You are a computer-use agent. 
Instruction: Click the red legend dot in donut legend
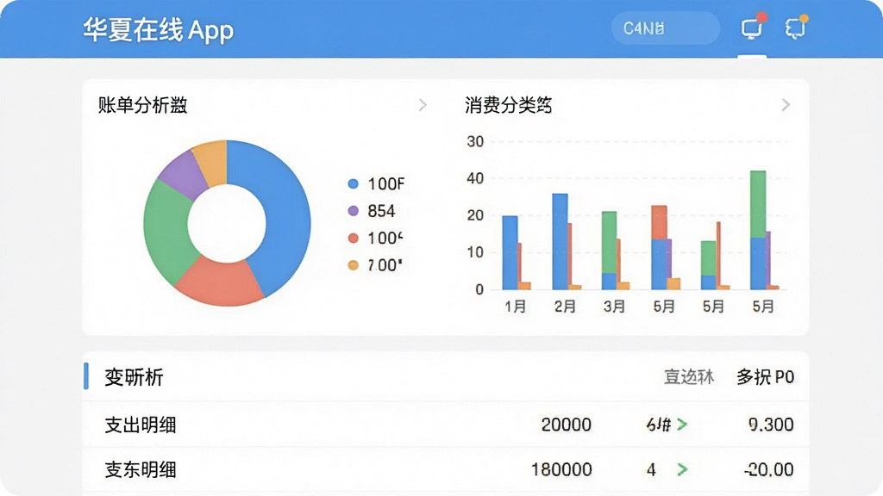point(353,238)
